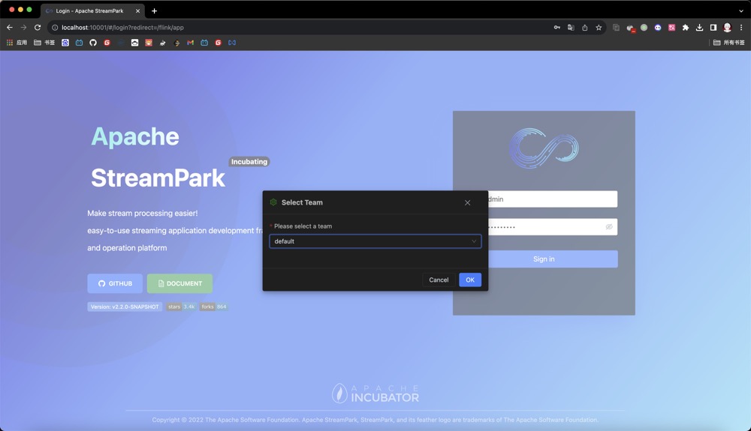Open the Chrome extensions puzzle icon

[x=685, y=28]
